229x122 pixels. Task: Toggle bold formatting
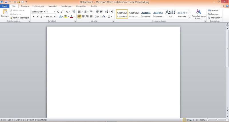(33, 17)
